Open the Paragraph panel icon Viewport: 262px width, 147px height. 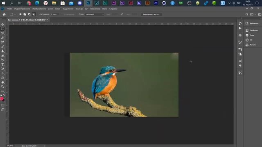(x=240, y=66)
